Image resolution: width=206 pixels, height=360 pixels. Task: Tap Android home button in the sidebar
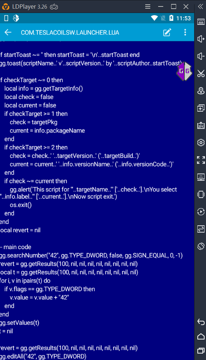point(201,336)
